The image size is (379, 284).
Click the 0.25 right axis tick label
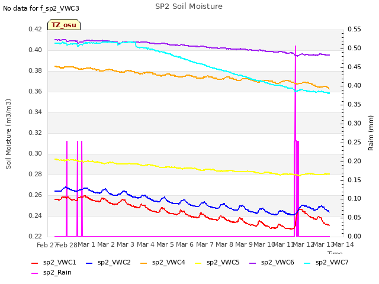[354, 142]
